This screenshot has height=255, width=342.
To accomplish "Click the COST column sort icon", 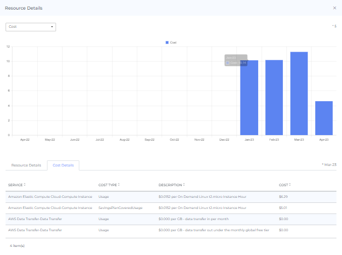I will tap(290, 185).
